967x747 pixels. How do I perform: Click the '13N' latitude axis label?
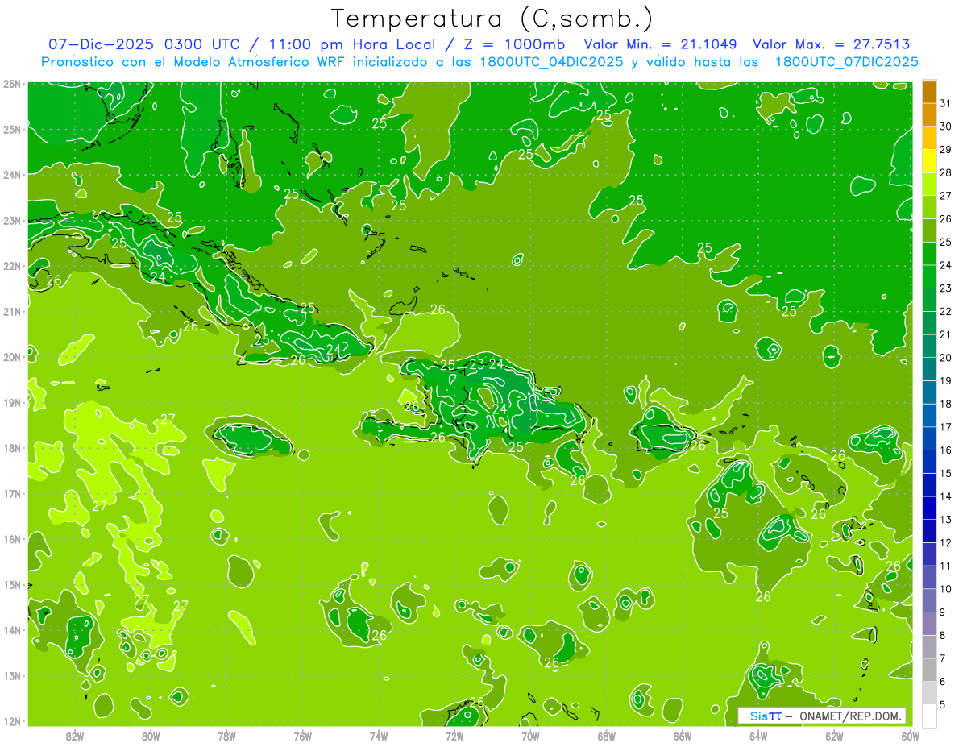coord(11,675)
